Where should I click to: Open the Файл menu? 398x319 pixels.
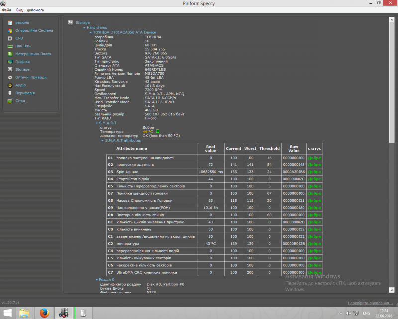pos(6,10)
